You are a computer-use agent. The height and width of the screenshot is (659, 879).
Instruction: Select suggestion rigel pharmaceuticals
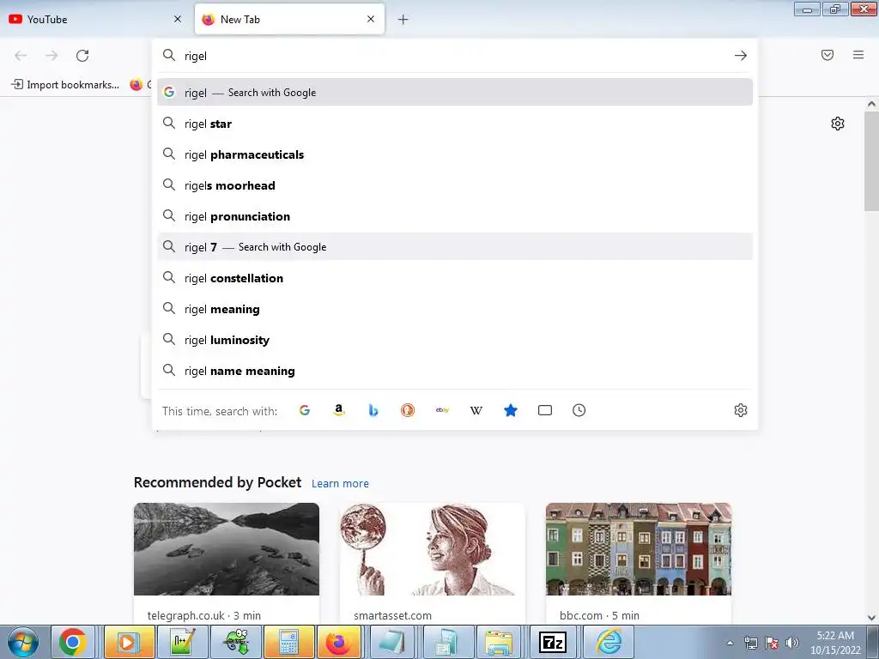tap(455, 154)
